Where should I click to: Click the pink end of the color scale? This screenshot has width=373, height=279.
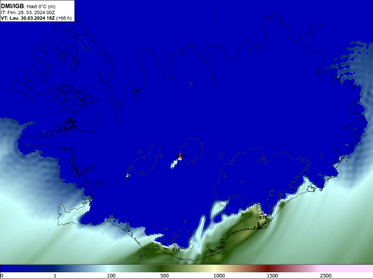point(347,269)
